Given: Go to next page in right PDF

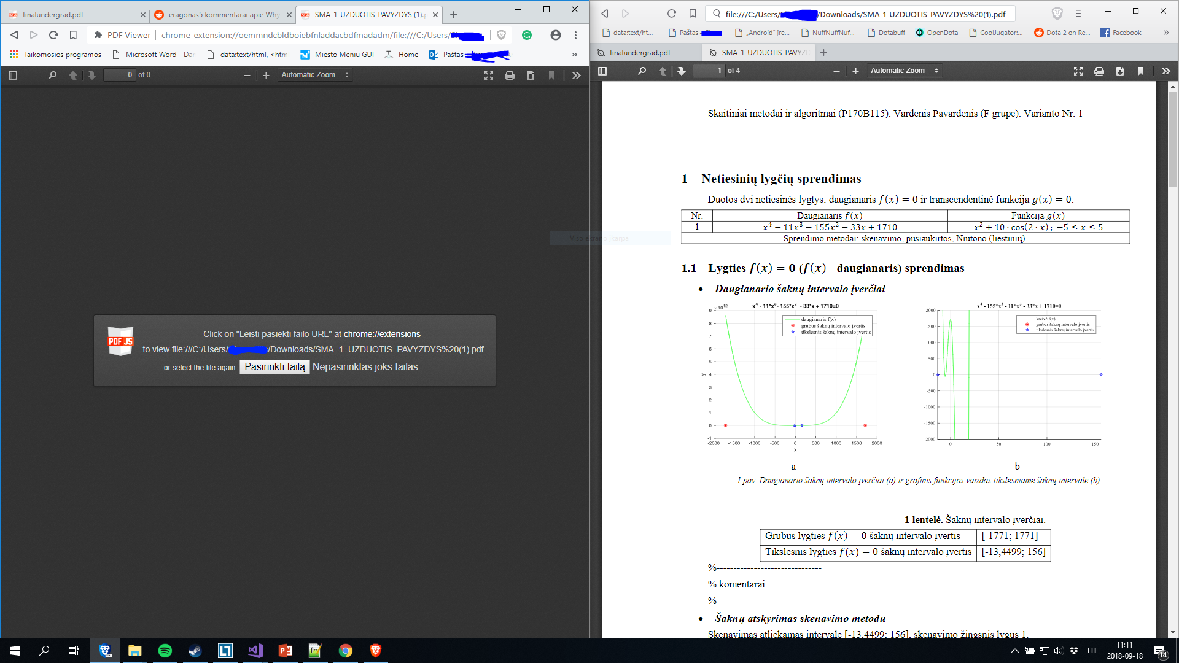Looking at the screenshot, I should tap(681, 71).
